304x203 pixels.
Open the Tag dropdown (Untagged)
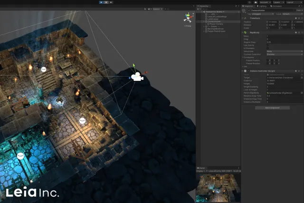262,14
